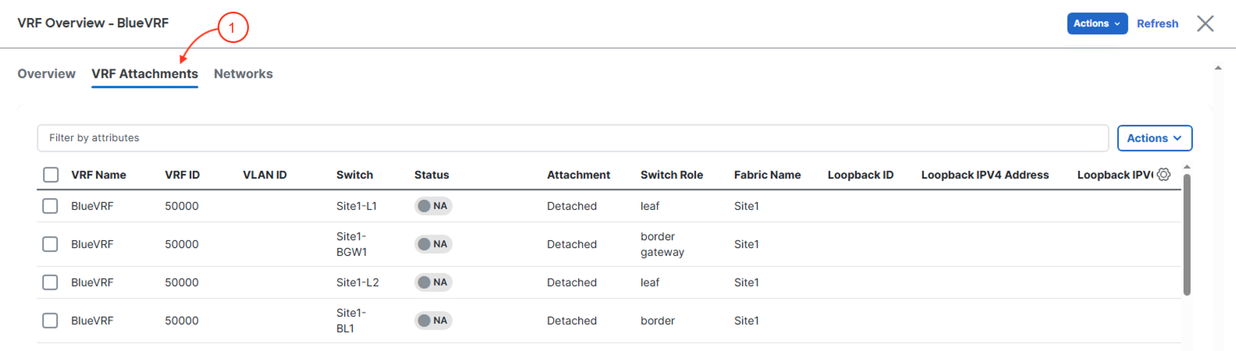Expand the outlined table Actions dropdown
Screen dimensions: 1236x351
pyautogui.click(x=1155, y=138)
